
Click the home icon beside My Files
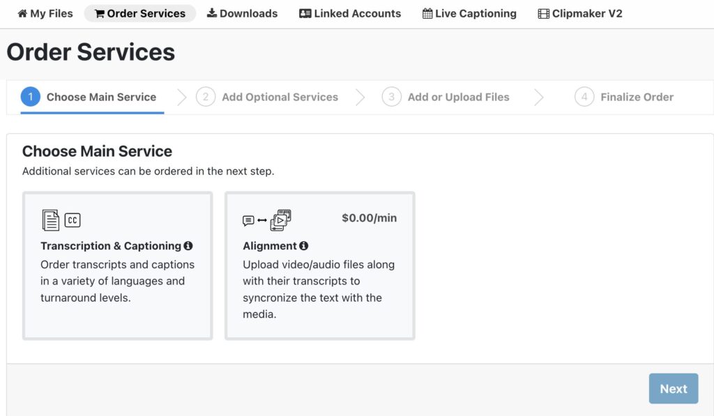click(x=22, y=14)
